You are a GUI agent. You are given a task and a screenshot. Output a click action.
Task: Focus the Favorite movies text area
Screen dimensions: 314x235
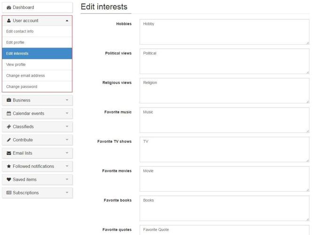[225, 179]
